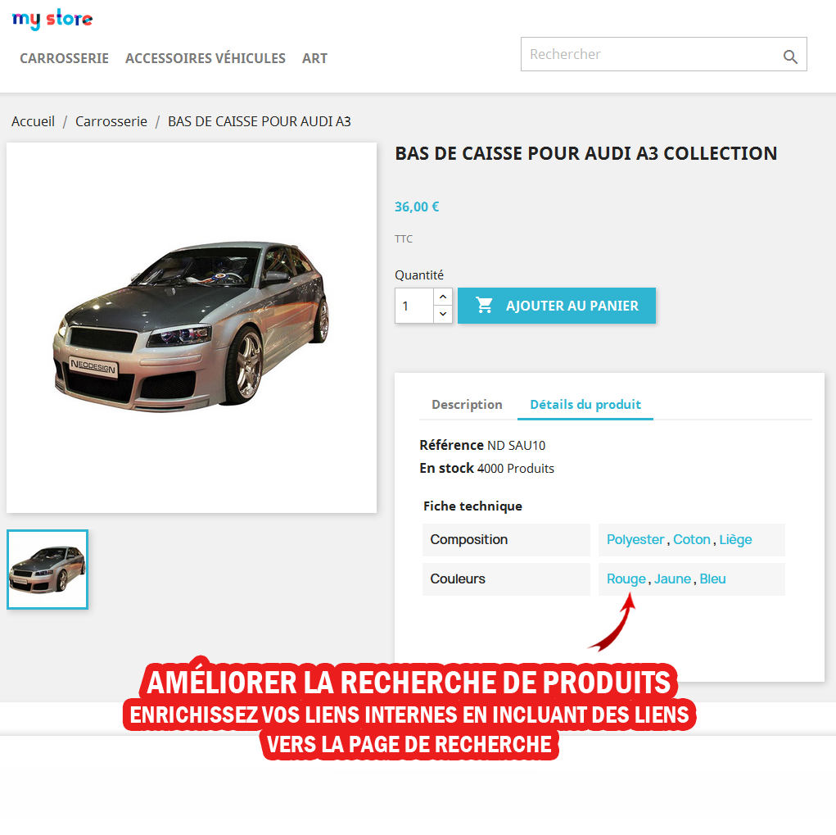This screenshot has width=836, height=835.
Task: Select the Audi car thumbnail
Action: tap(47, 570)
